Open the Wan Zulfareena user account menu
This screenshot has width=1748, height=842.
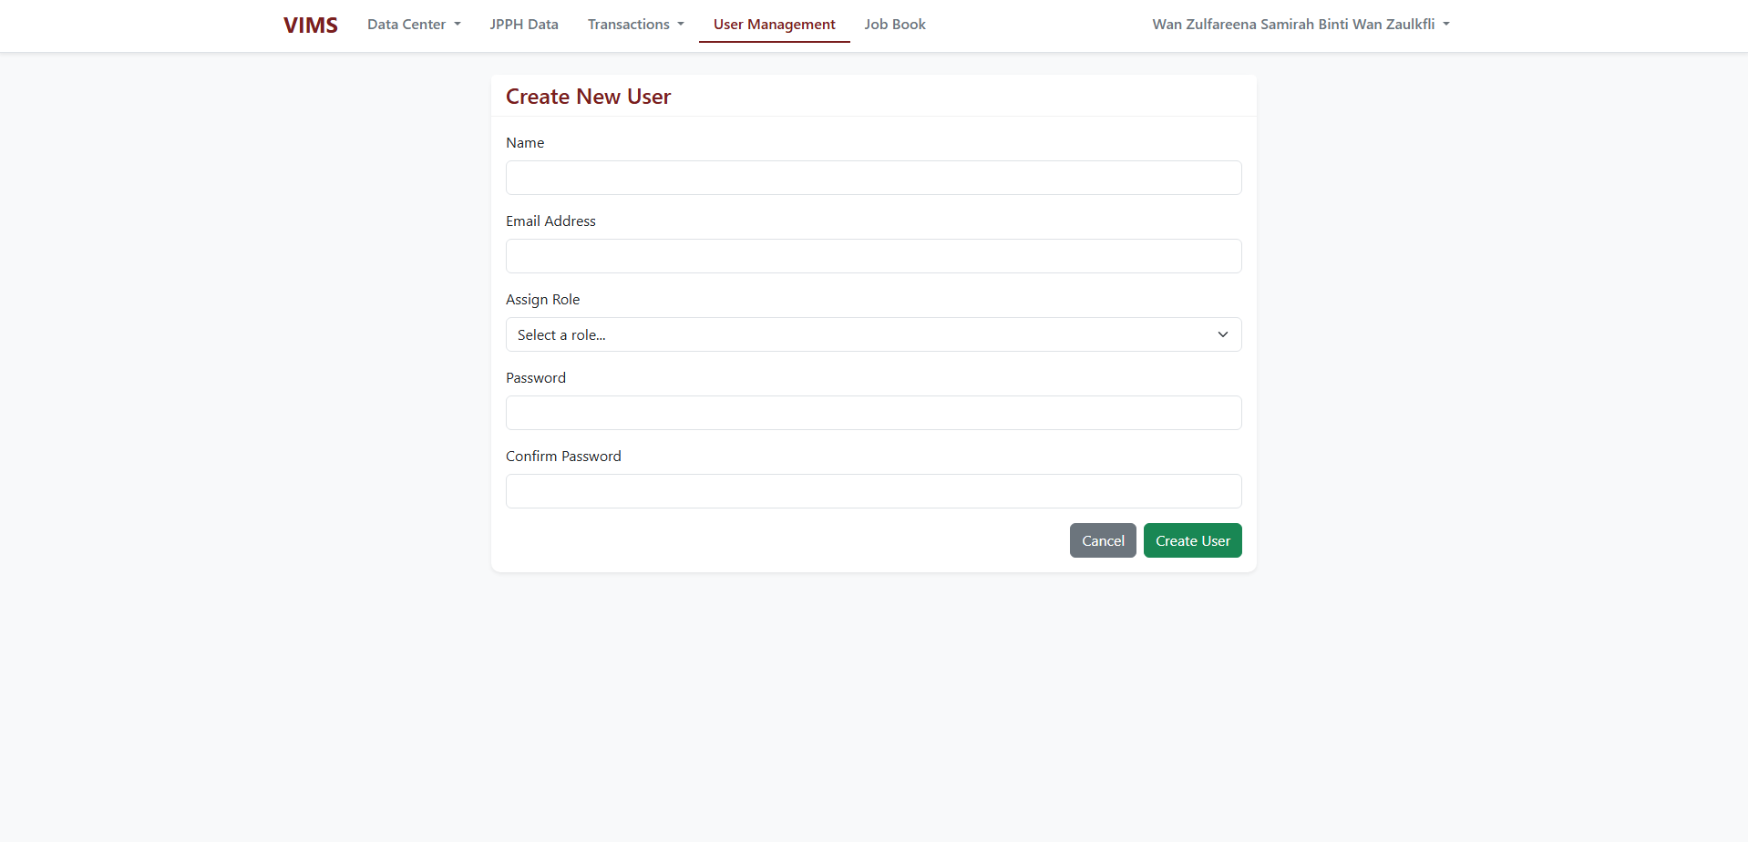(1300, 25)
